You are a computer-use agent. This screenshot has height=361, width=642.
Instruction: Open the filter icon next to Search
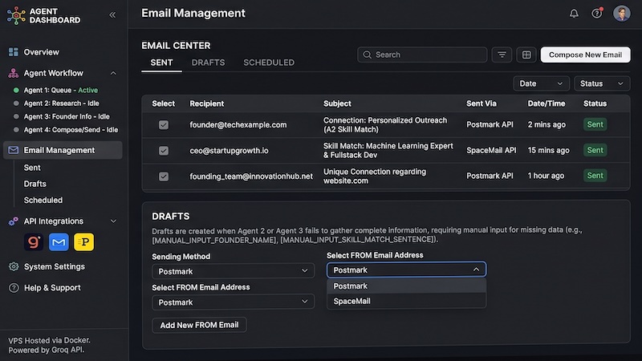click(x=502, y=55)
